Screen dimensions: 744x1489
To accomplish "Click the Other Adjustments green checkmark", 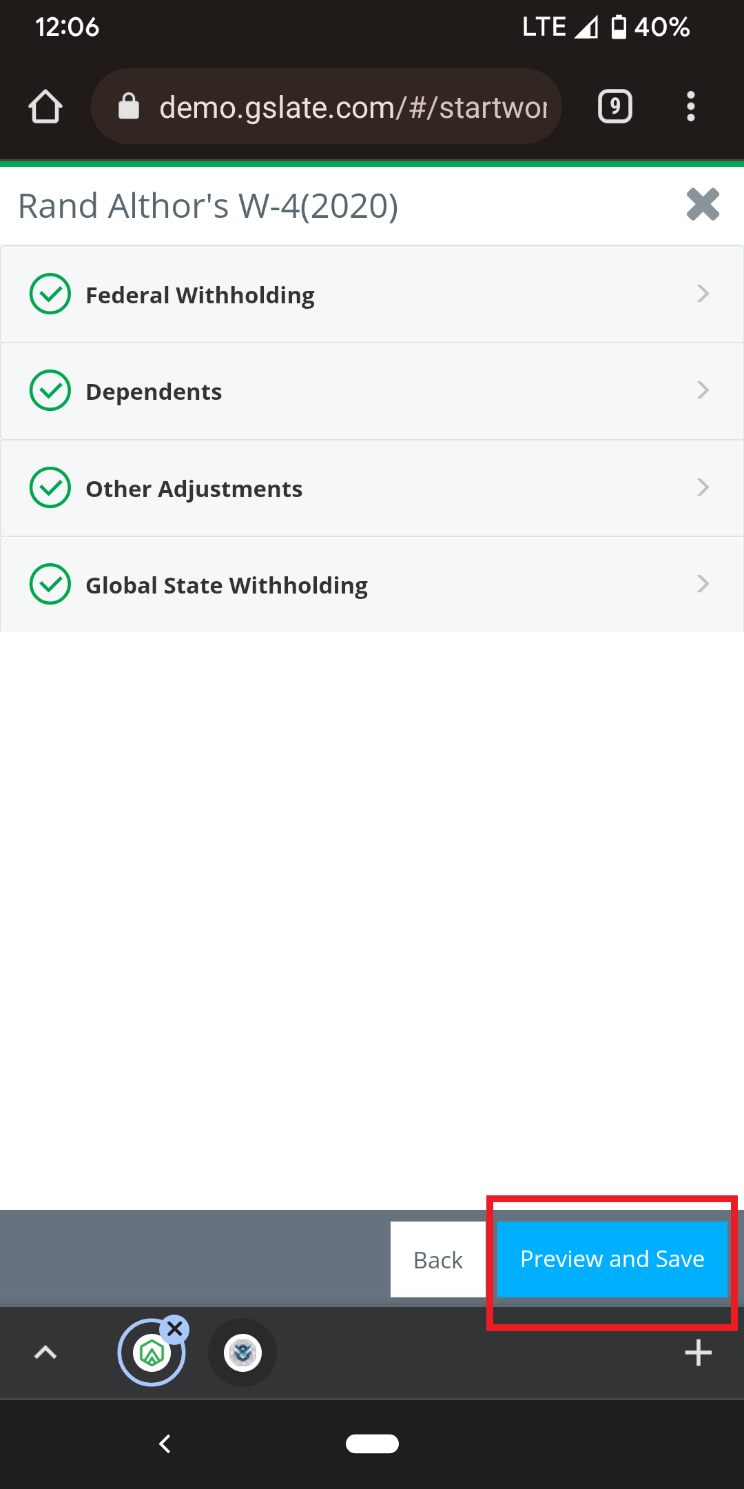I will (x=50, y=487).
